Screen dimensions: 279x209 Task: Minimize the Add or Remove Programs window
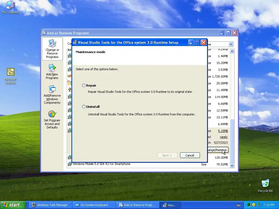tap(222, 33)
